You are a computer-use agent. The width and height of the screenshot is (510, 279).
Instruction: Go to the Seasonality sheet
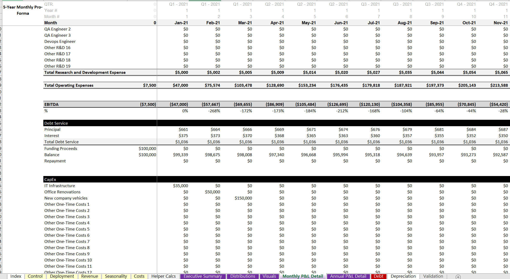(x=116, y=276)
